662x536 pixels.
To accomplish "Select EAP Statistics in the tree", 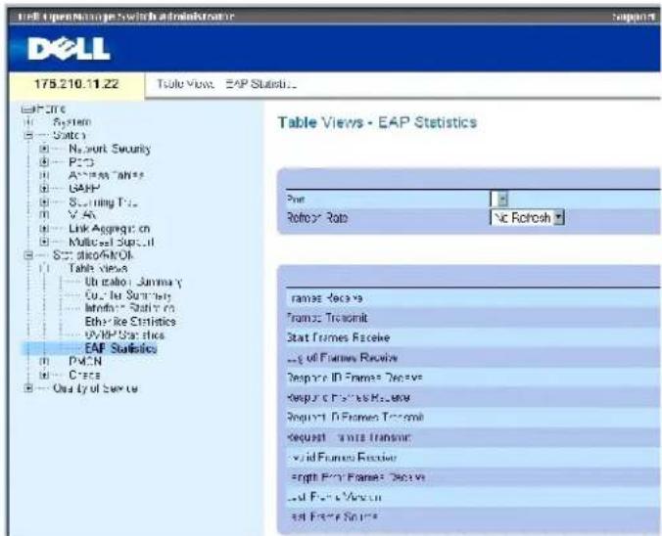I will pos(120,348).
